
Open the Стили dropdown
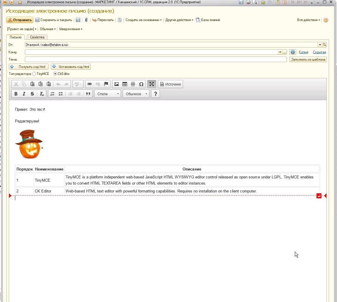[x=107, y=94]
